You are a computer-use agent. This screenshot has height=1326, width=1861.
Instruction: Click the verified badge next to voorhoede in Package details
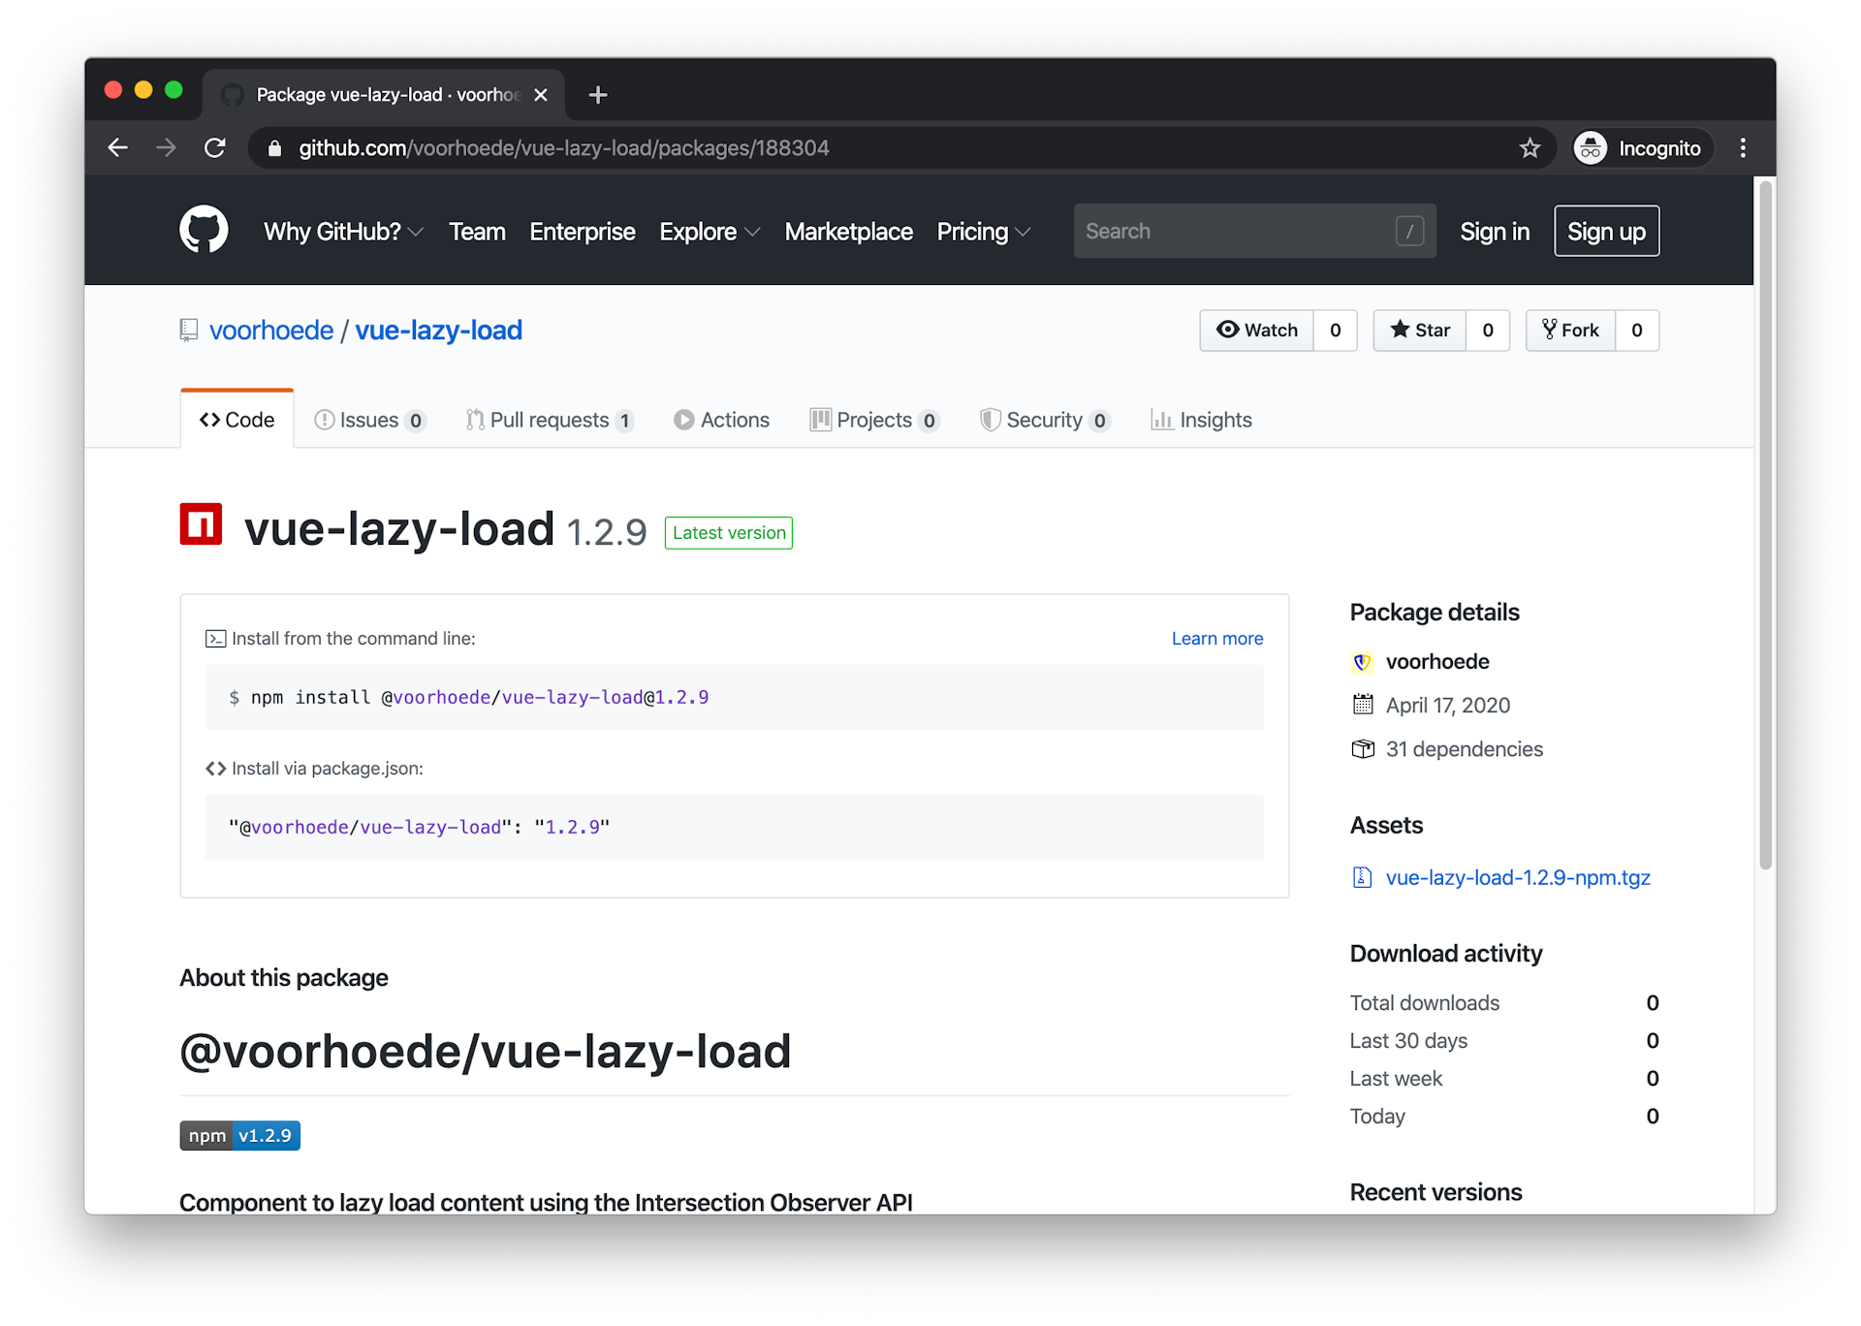(1362, 662)
